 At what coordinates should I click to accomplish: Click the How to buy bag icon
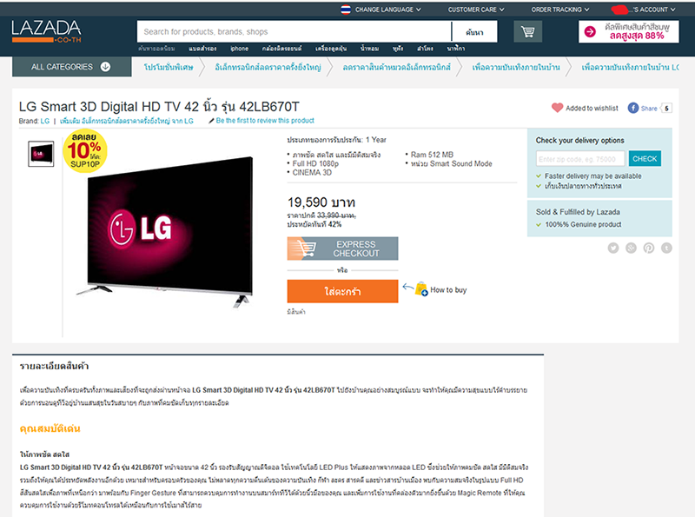[x=421, y=289]
